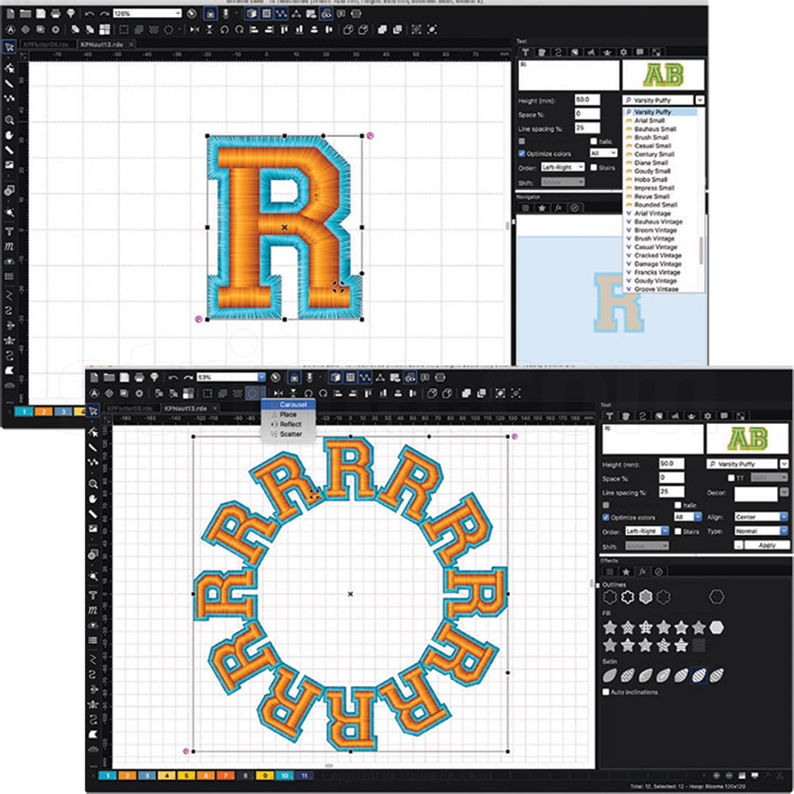This screenshot has height=794, width=794.
Task: Enable the Auto inclinations checkbox
Action: point(606,691)
